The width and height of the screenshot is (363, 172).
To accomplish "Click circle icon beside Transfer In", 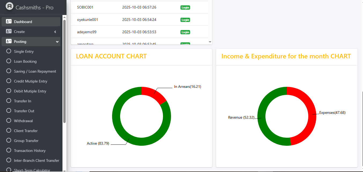I will [x=9, y=101].
